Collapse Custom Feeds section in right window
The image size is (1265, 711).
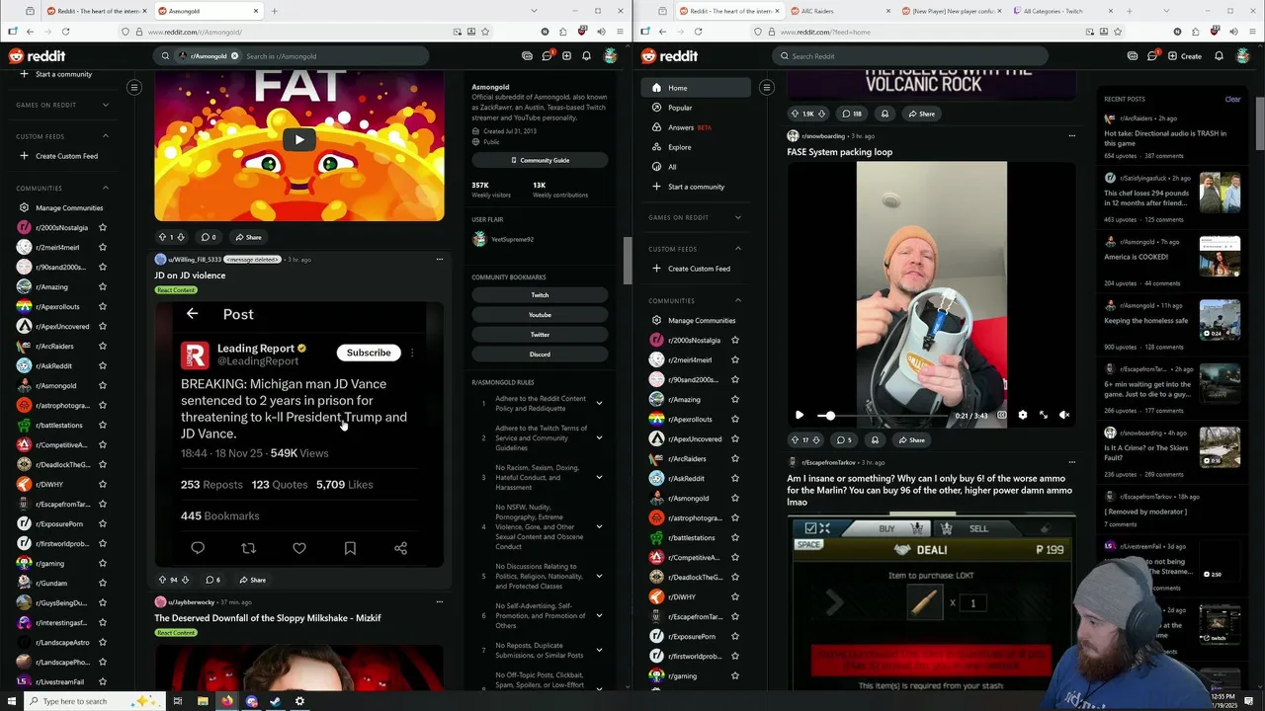[738, 249]
